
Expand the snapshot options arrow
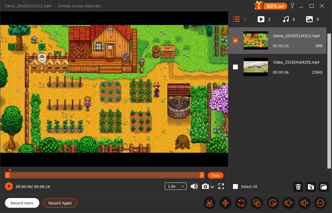[x=212, y=187]
